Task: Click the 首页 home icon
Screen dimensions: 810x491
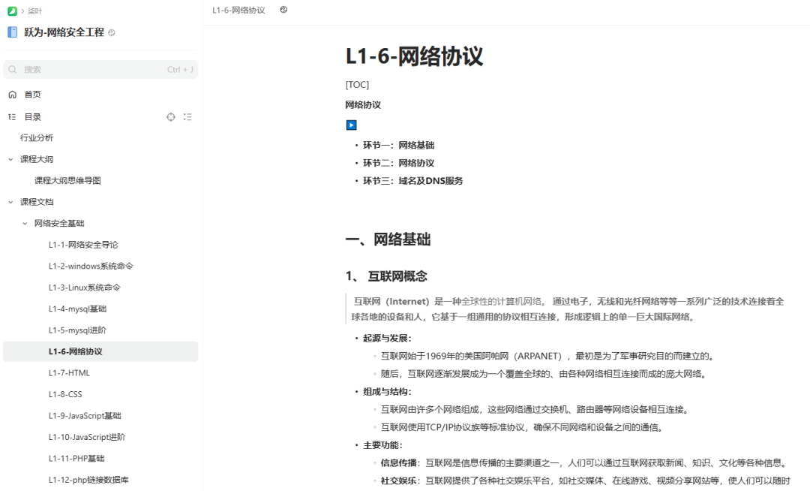Action: (x=13, y=95)
